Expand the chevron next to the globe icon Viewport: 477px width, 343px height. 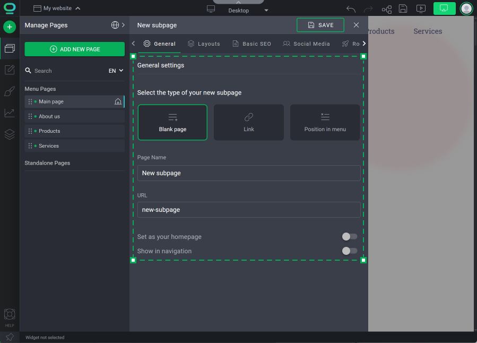click(123, 25)
